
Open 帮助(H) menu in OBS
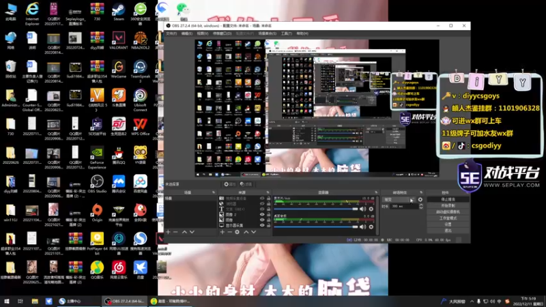302,33
